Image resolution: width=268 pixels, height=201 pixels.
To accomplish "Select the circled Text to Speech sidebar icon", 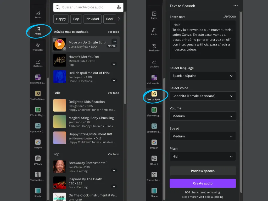I will pos(154,96).
